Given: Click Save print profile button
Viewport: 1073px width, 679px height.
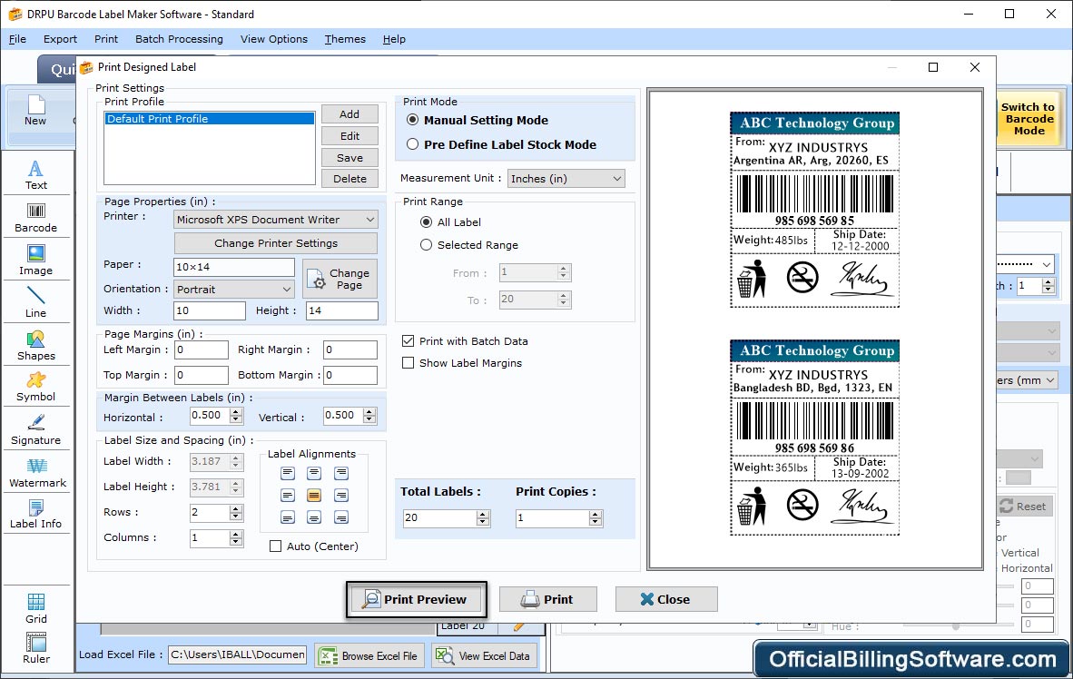Looking at the screenshot, I should pyautogui.click(x=349, y=157).
